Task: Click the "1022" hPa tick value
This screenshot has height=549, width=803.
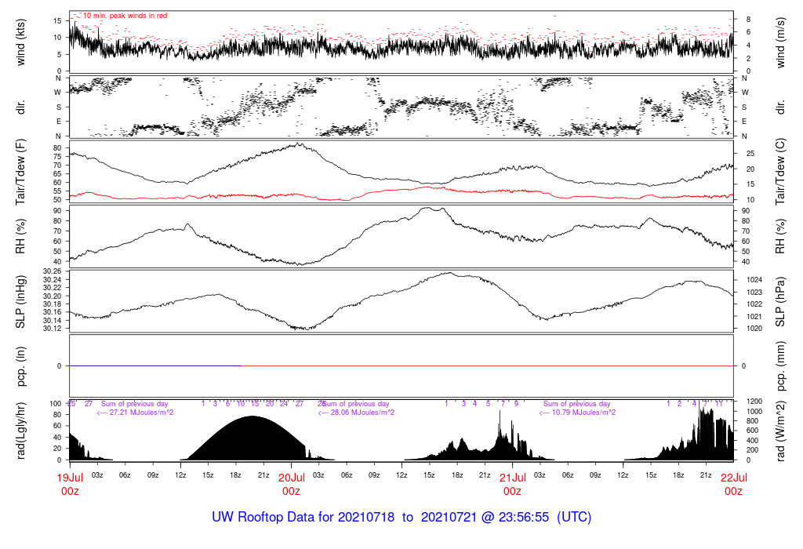Action: [x=754, y=304]
